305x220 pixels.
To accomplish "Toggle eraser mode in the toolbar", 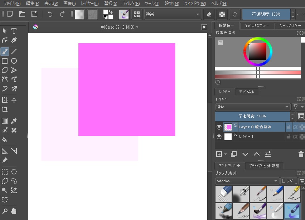I will 209,14.
